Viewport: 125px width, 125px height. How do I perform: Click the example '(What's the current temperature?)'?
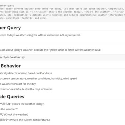pyautogui.click(x=25, y=120)
